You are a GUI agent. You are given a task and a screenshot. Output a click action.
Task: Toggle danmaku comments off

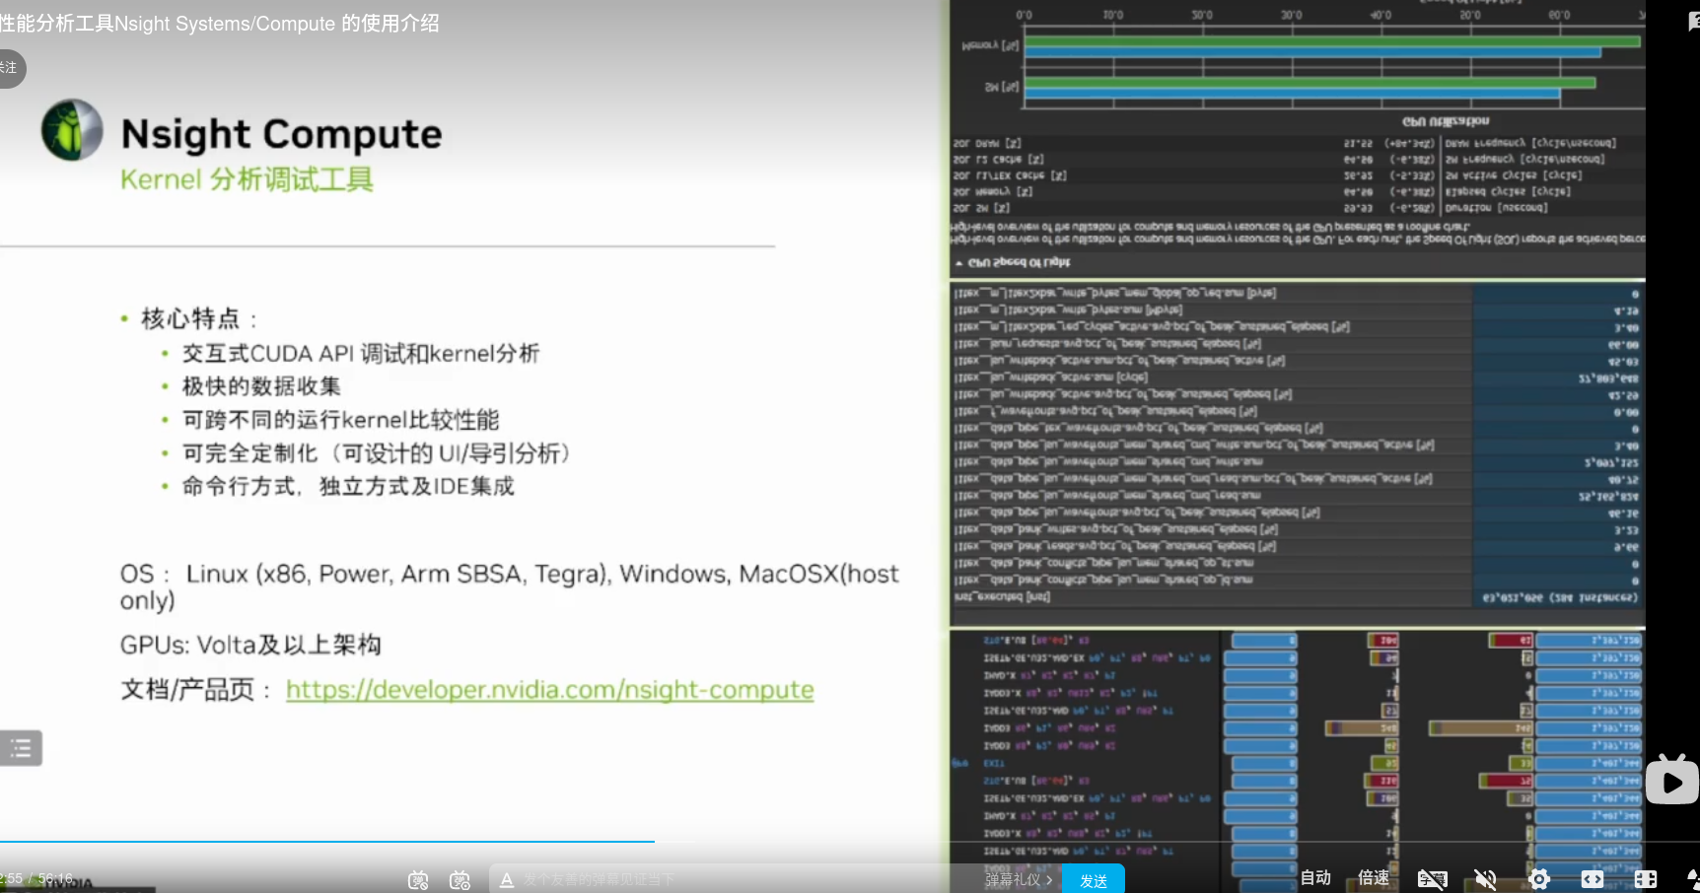tap(417, 879)
